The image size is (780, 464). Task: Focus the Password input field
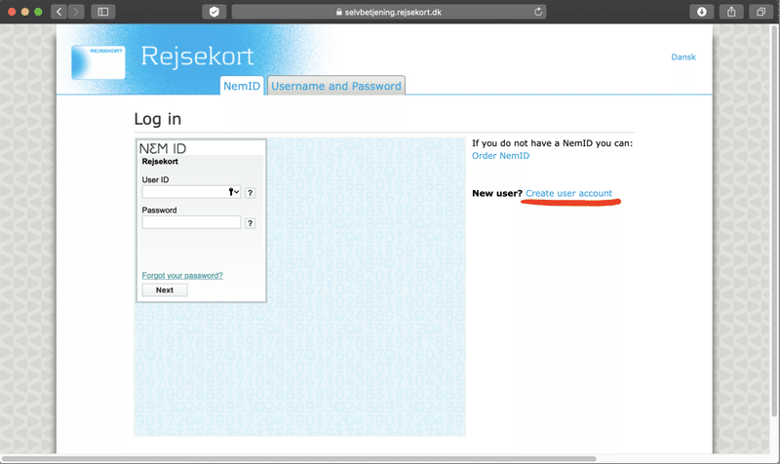[191, 222]
